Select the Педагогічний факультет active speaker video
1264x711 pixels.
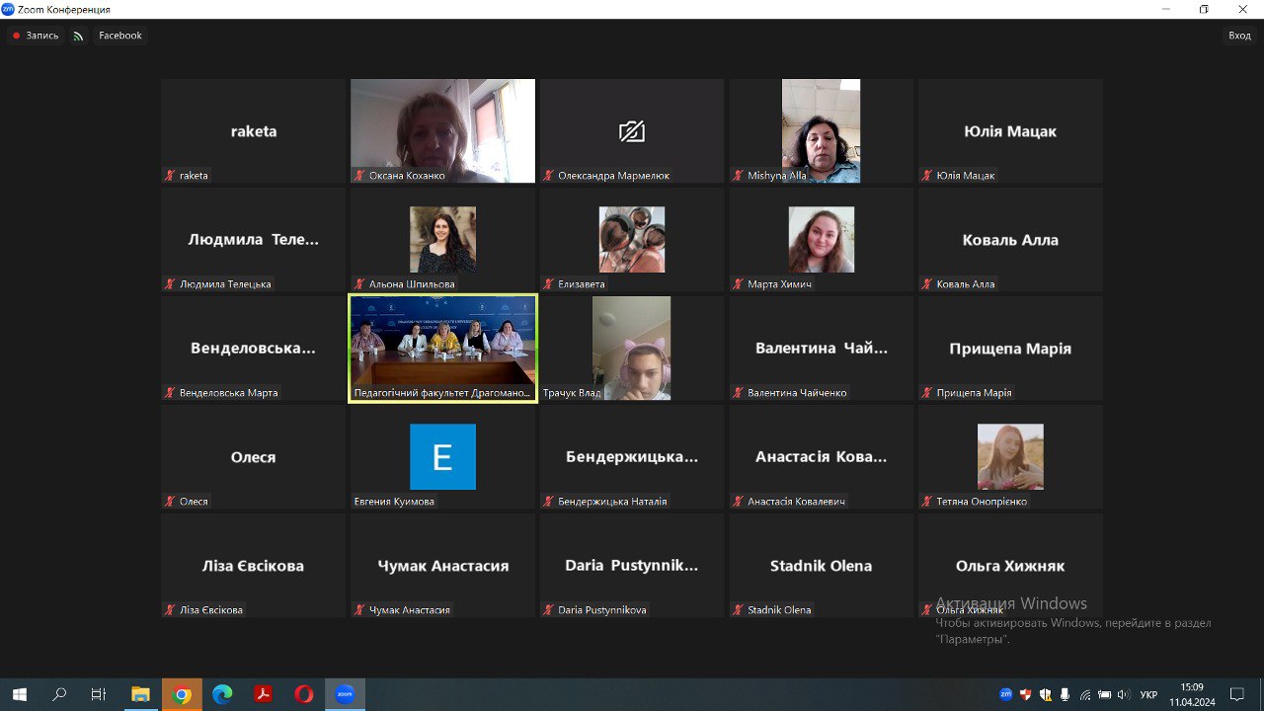tap(442, 341)
